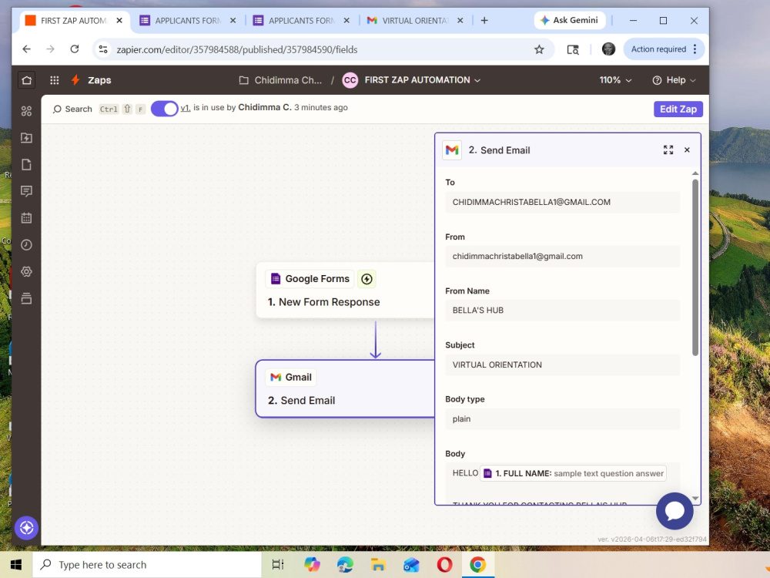Open the FIRST ZAP AUTOMATION name dropdown
770x578 pixels.
(422, 80)
